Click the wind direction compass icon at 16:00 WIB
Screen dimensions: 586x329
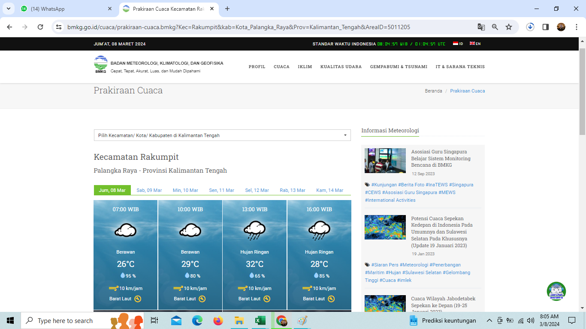coord(332,299)
